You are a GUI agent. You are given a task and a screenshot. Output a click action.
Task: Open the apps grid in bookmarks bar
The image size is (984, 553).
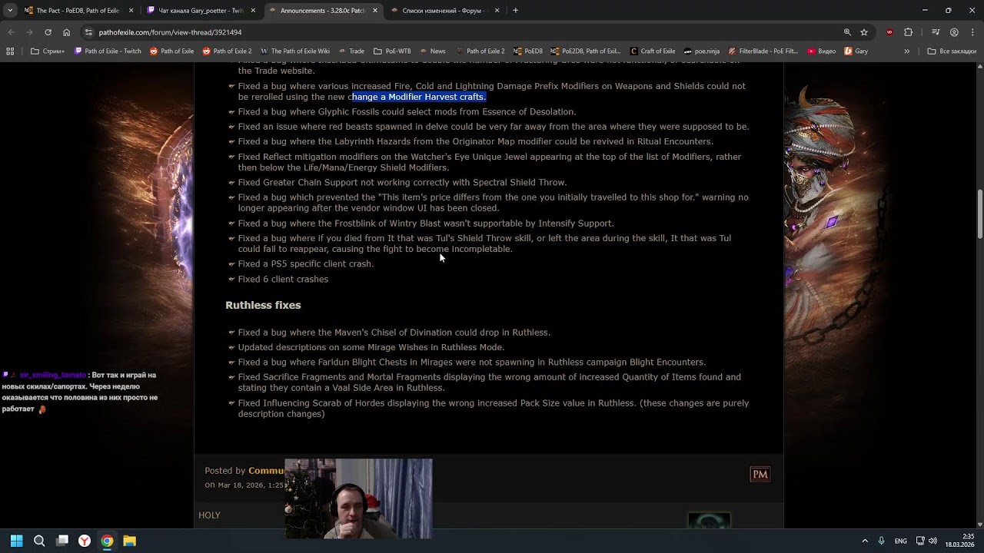10,51
